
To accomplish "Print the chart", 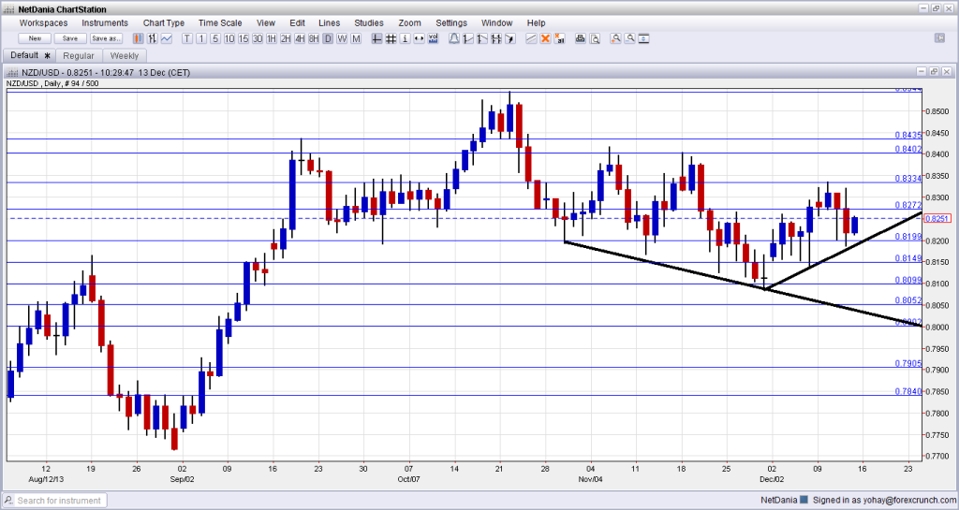I will (x=580, y=38).
